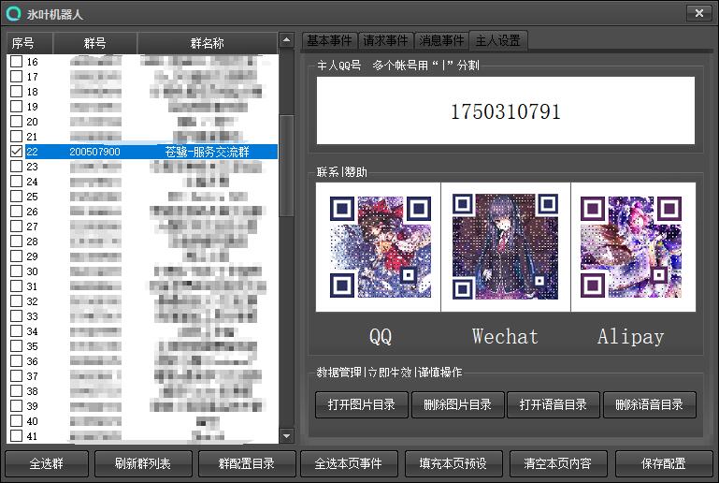Viewport: 719px width, 483px height.
Task: Open the 请求事件 tab
Action: tap(385, 41)
